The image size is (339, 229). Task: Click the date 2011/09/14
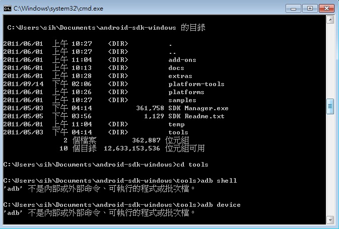23,84
